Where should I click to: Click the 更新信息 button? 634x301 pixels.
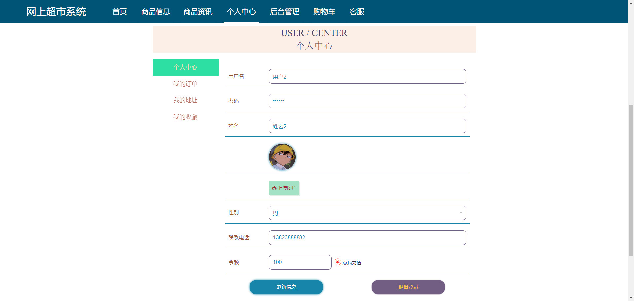click(x=286, y=287)
